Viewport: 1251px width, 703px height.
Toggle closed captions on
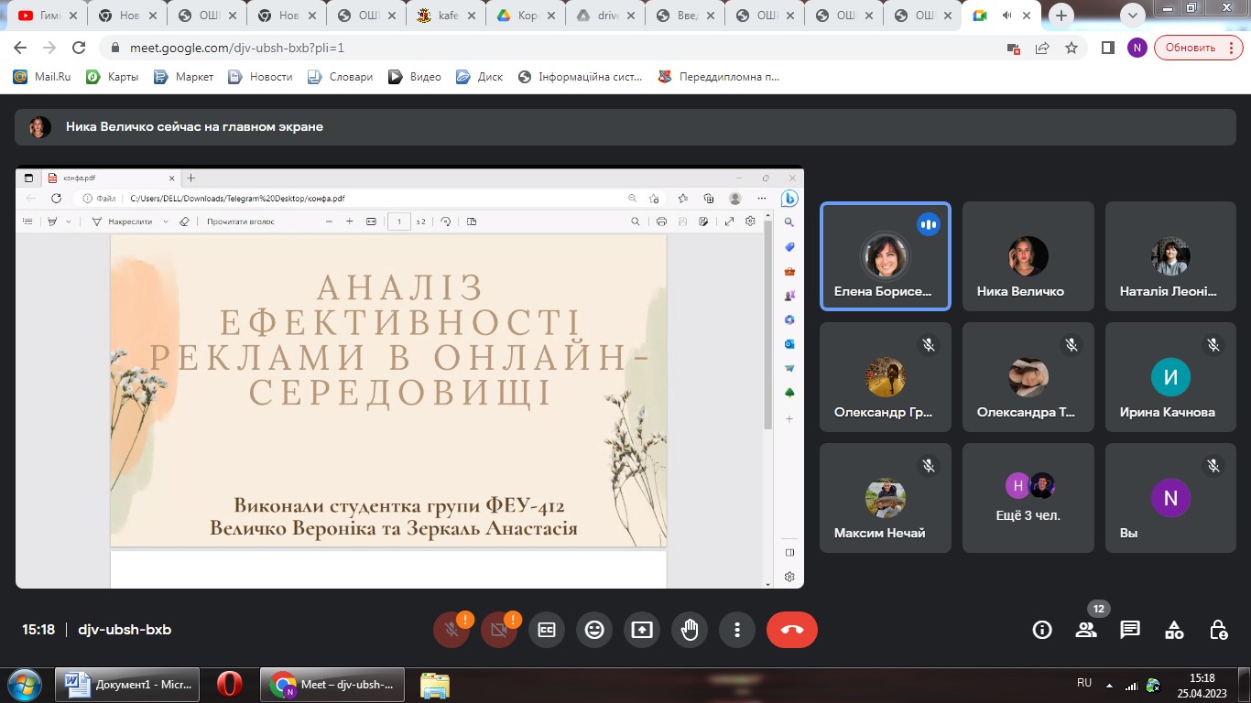[x=547, y=630]
